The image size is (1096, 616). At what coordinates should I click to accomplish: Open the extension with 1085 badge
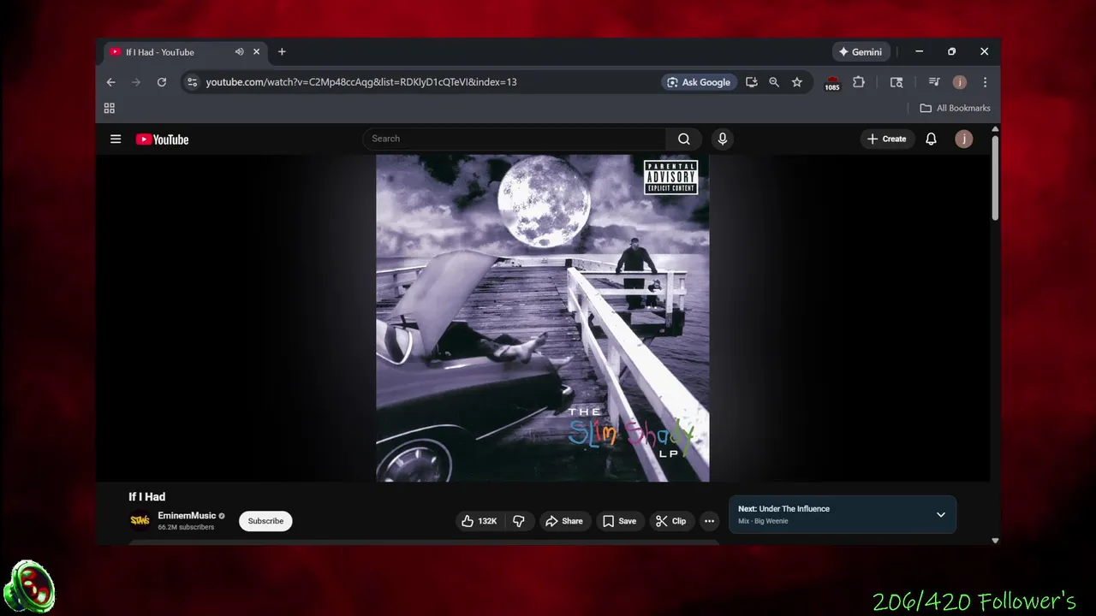coord(832,83)
